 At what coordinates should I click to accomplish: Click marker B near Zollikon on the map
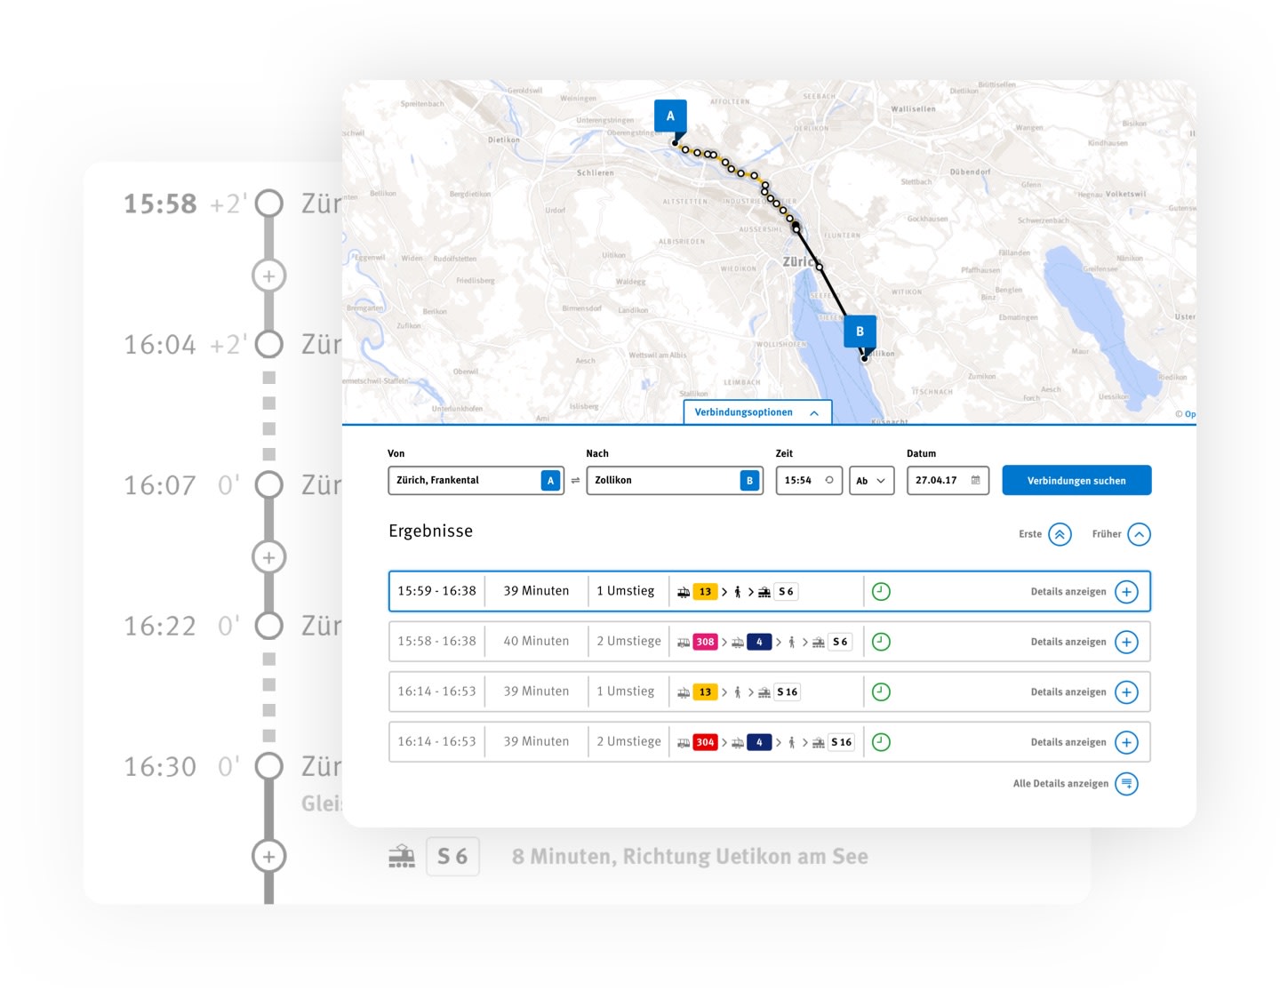pyautogui.click(x=860, y=331)
